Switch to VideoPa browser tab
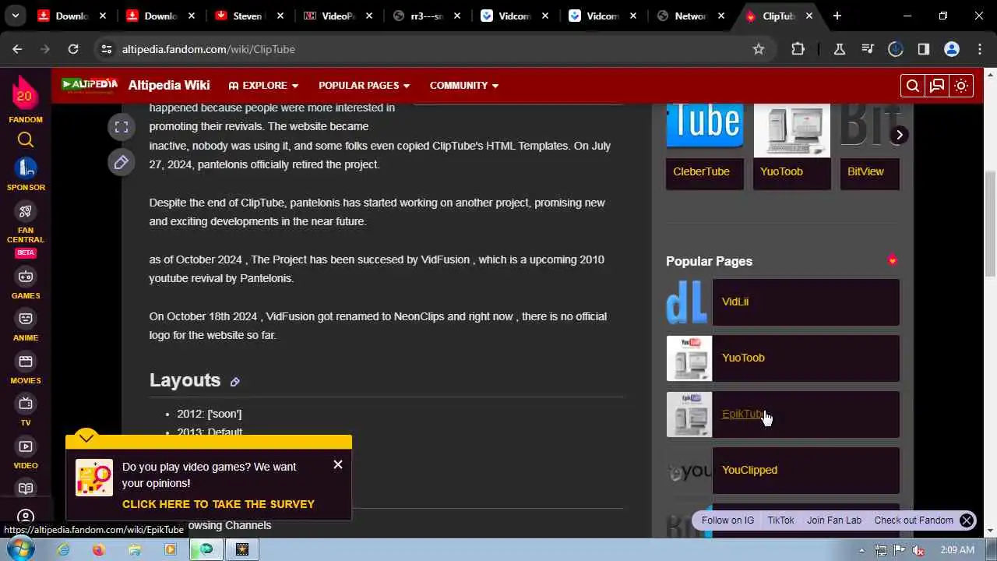This screenshot has width=997, height=561. click(x=338, y=16)
